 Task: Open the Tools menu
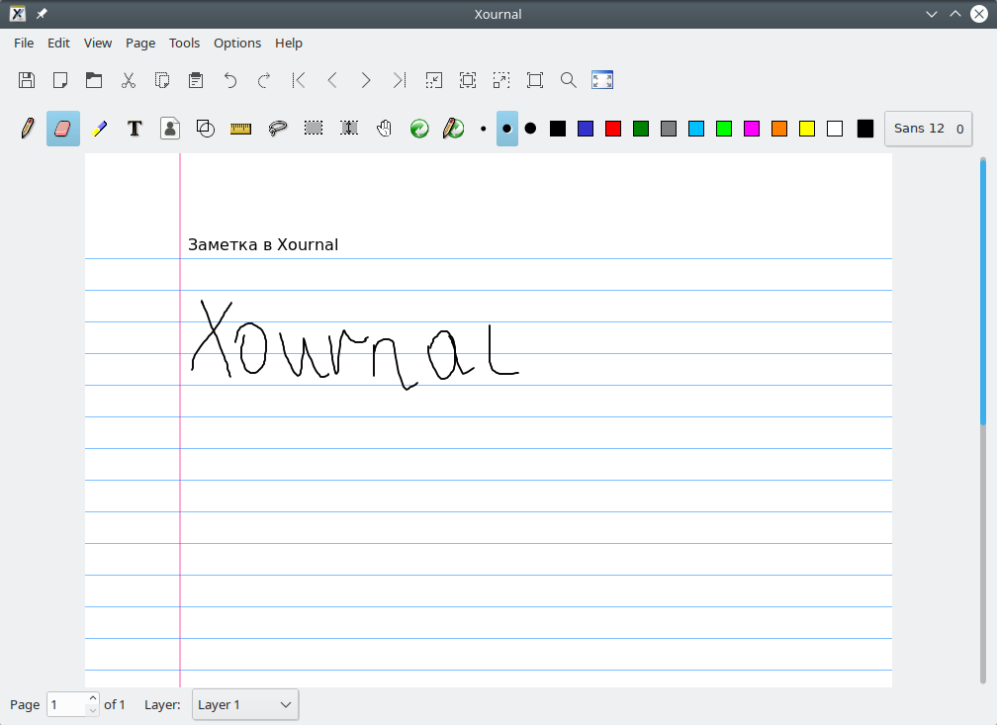pyautogui.click(x=184, y=44)
